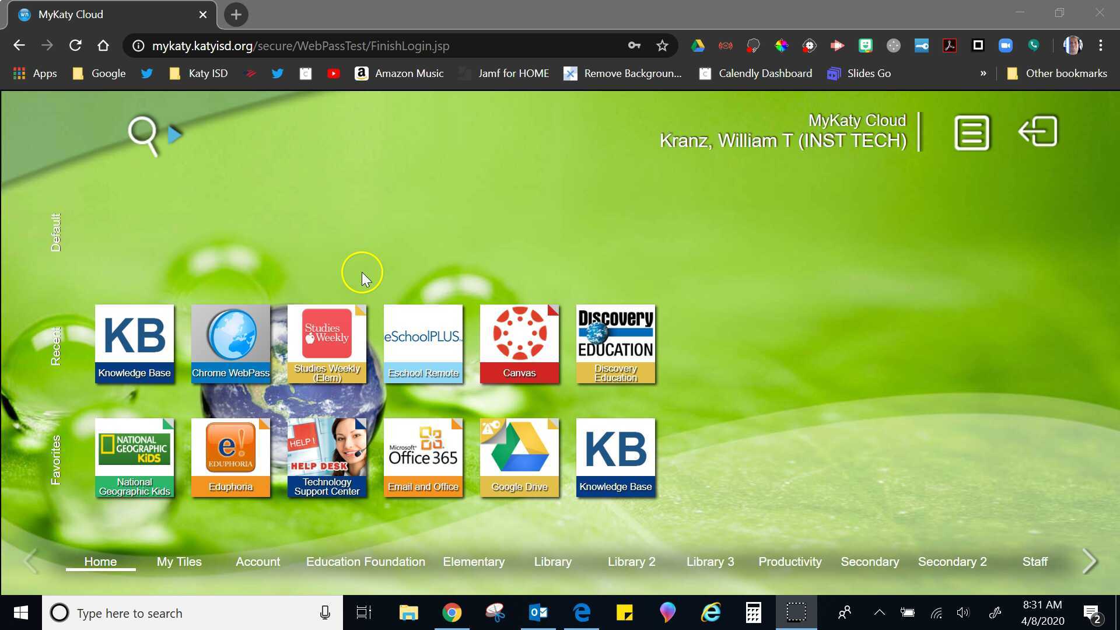The width and height of the screenshot is (1120, 630).
Task: Launch Eschool Remote
Action: tap(423, 344)
